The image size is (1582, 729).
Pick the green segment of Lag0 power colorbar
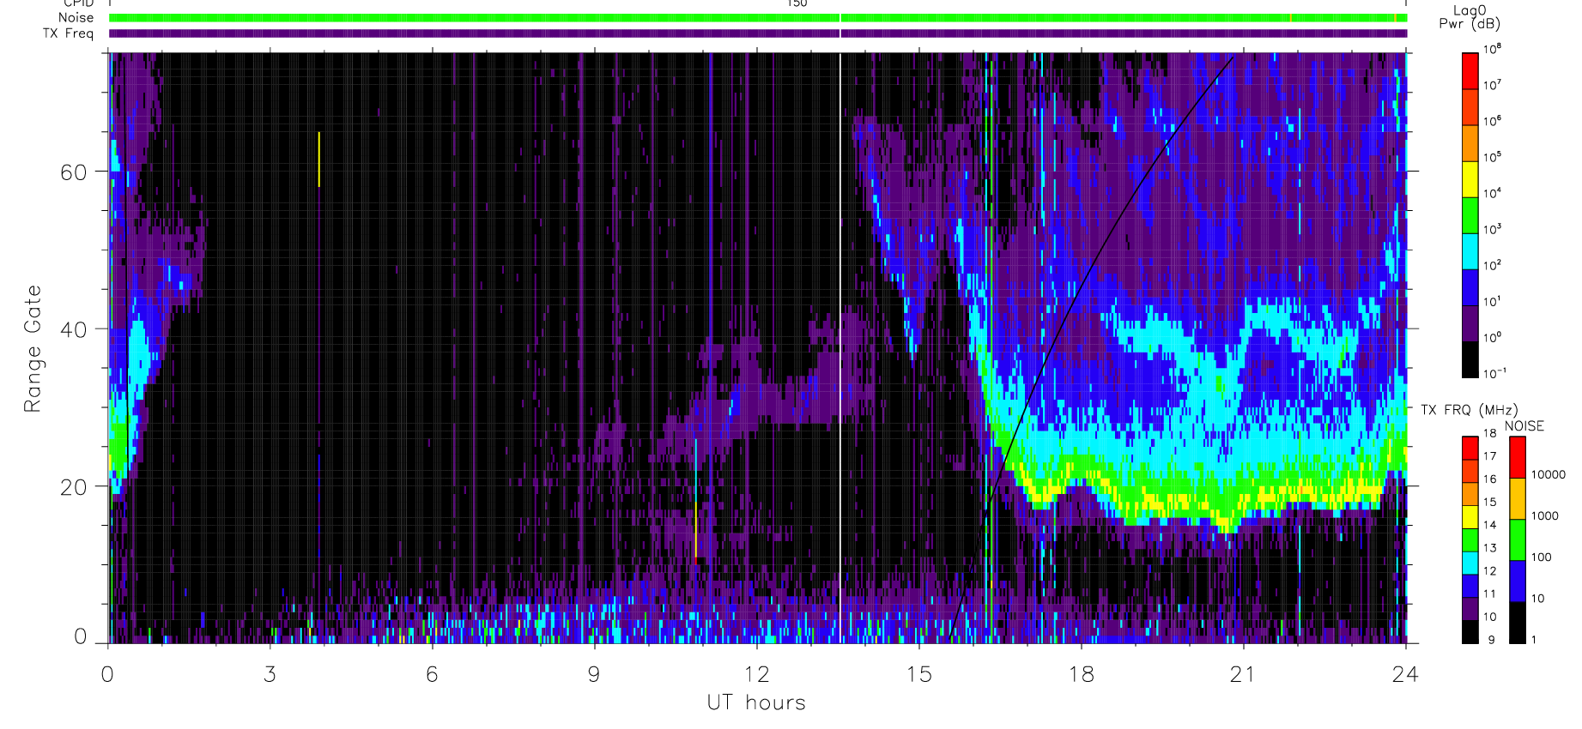point(1470,215)
